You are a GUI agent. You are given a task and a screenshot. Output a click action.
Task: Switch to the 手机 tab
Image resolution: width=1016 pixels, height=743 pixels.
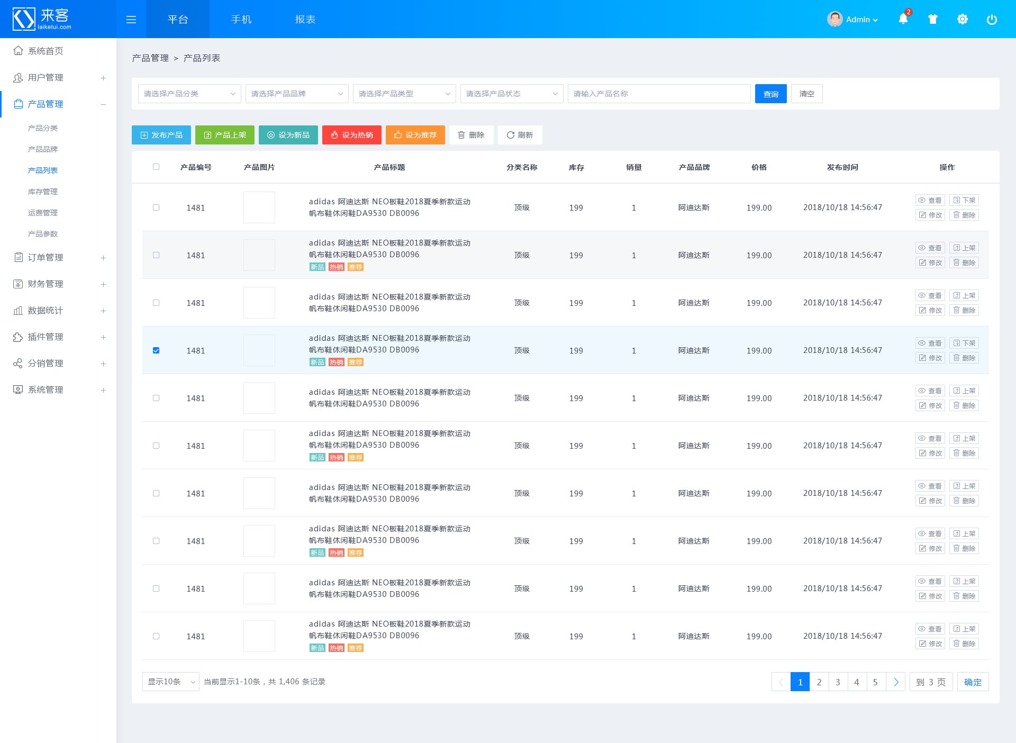click(x=241, y=19)
